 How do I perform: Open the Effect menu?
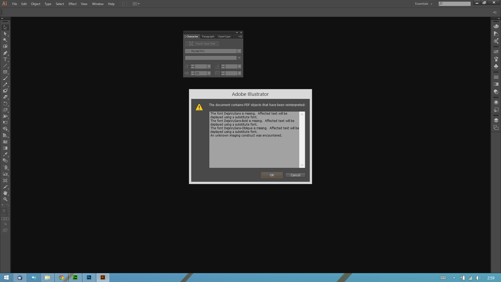point(73,4)
